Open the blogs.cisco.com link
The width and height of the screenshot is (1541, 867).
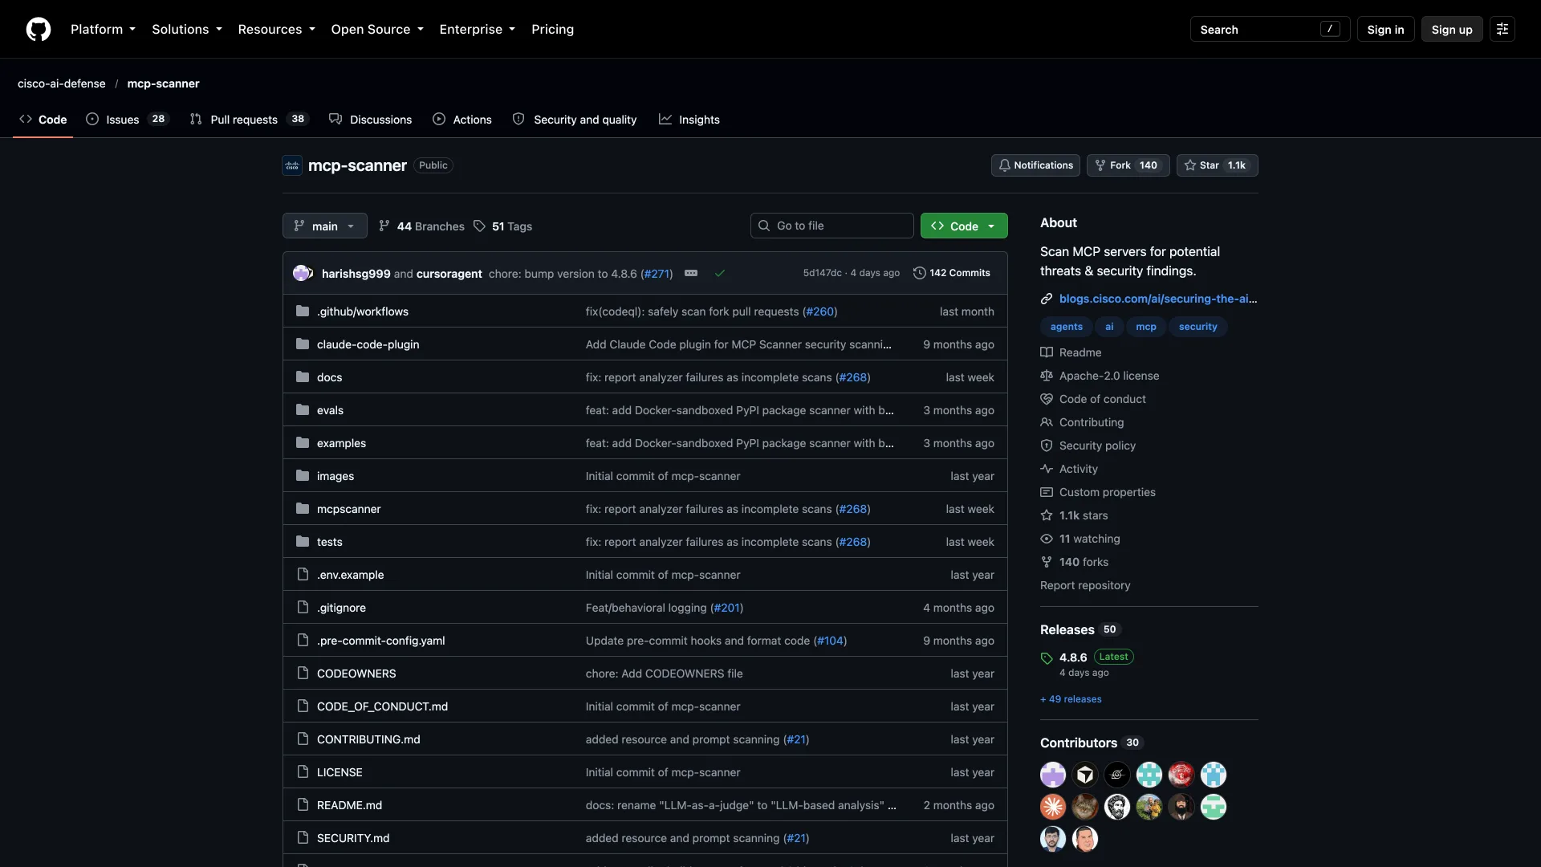pos(1158,299)
